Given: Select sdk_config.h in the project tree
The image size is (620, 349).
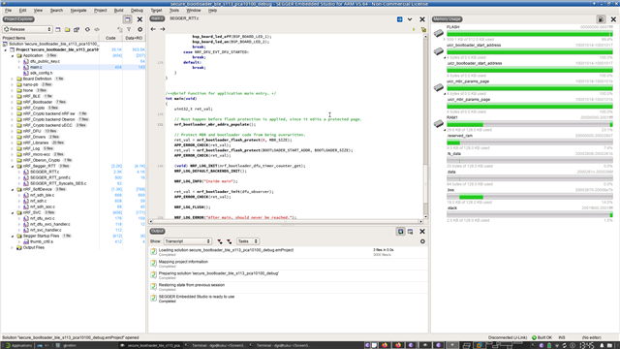Looking at the screenshot, I should coord(41,74).
